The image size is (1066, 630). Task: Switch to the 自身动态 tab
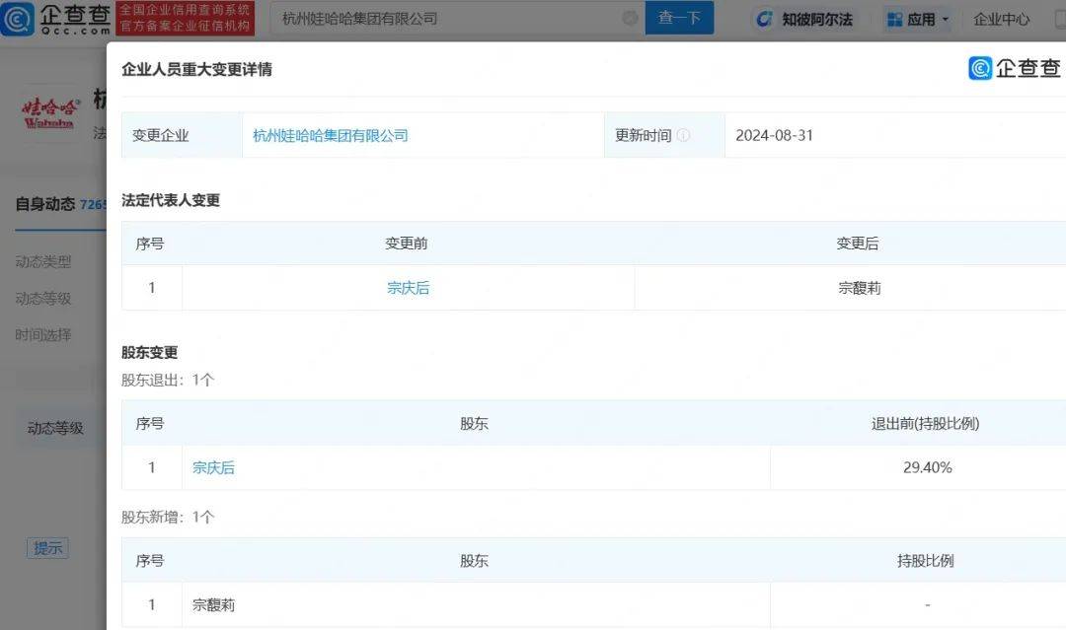point(46,204)
